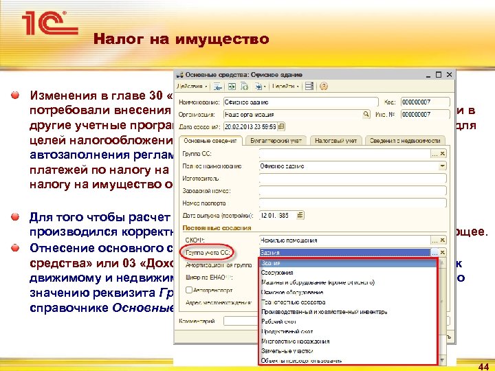
Task: Click the ОКОФ field Нежилые помещения
Action: pos(344,240)
